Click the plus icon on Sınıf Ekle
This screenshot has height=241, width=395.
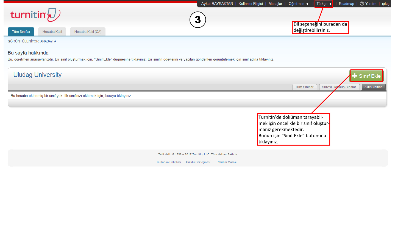point(355,76)
